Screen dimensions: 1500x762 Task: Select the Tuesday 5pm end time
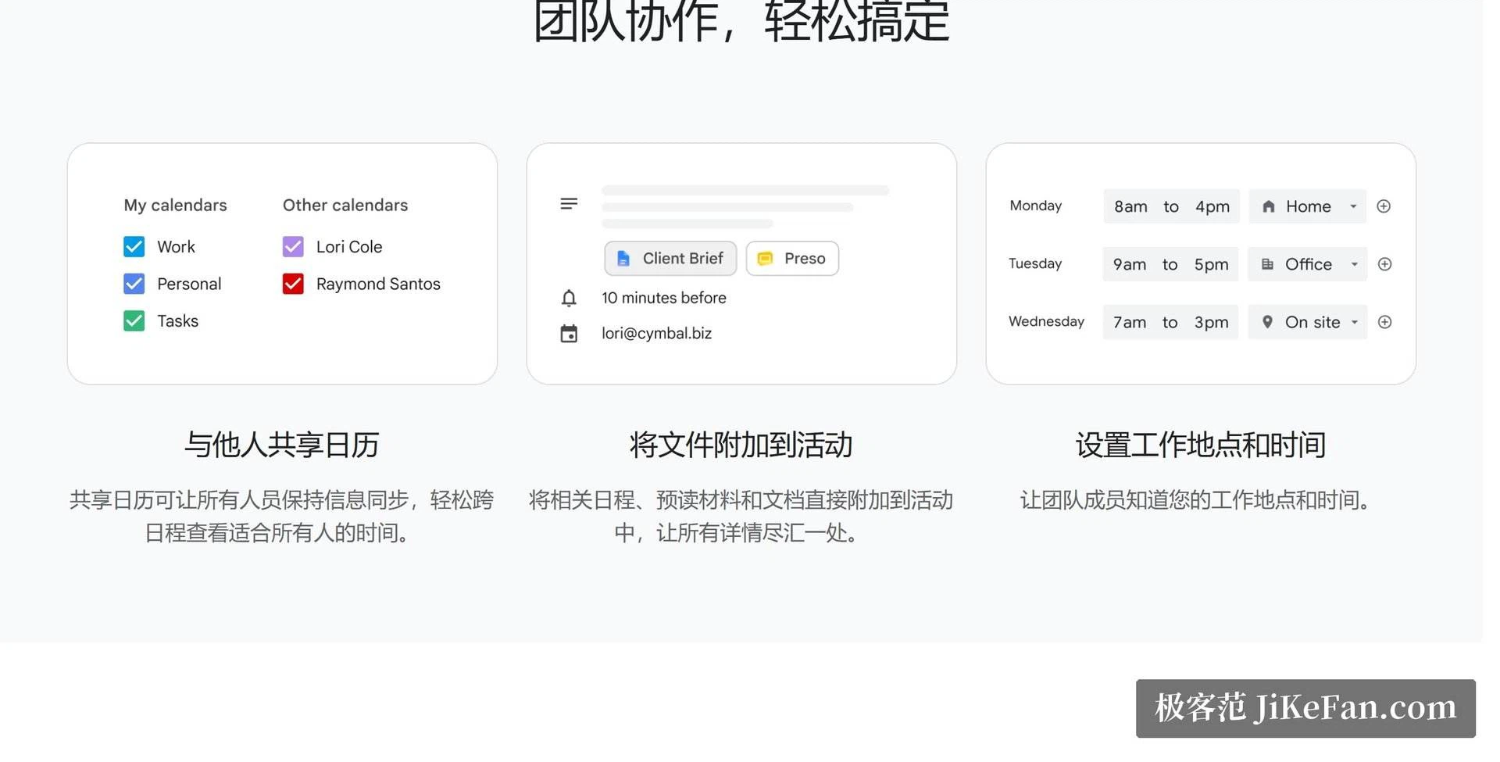tap(1212, 265)
